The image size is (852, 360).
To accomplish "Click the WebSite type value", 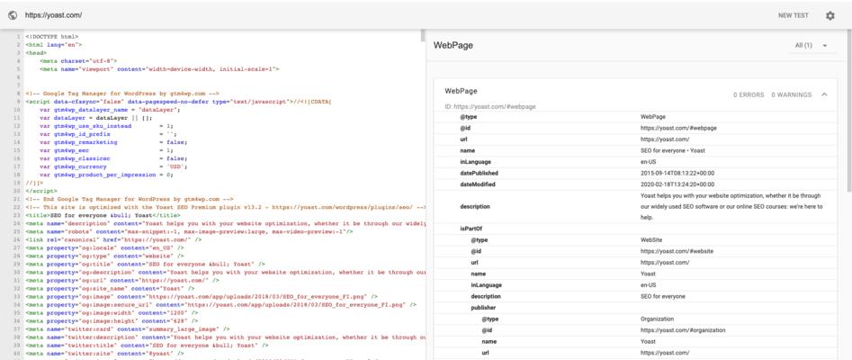I will [651, 239].
